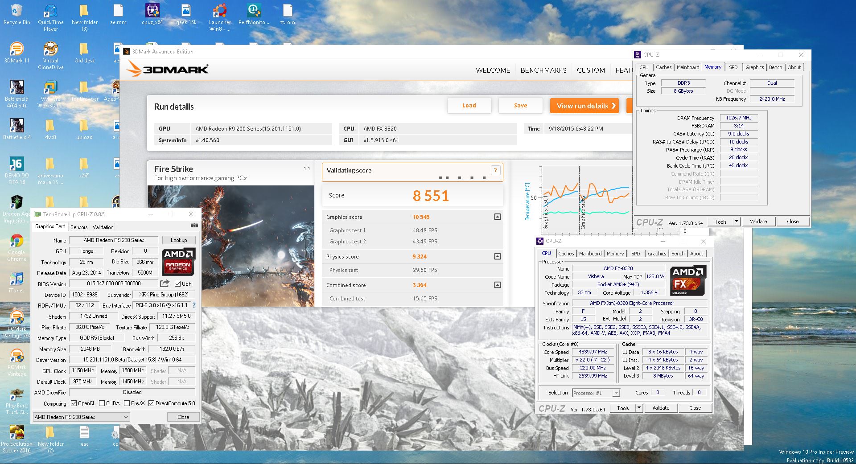Screen dimensions: 856x464
Task: Click the GPU-Z BIOS Version field
Action: [x=114, y=283]
